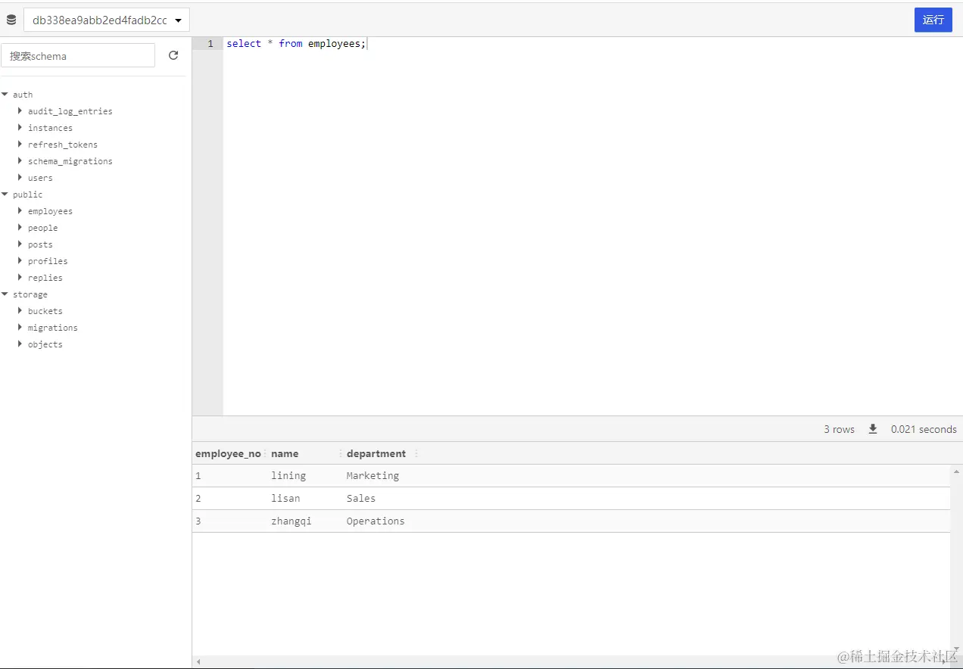Screen dimensions: 963x669
Task: Select the buckets tree label
Action: click(x=45, y=311)
